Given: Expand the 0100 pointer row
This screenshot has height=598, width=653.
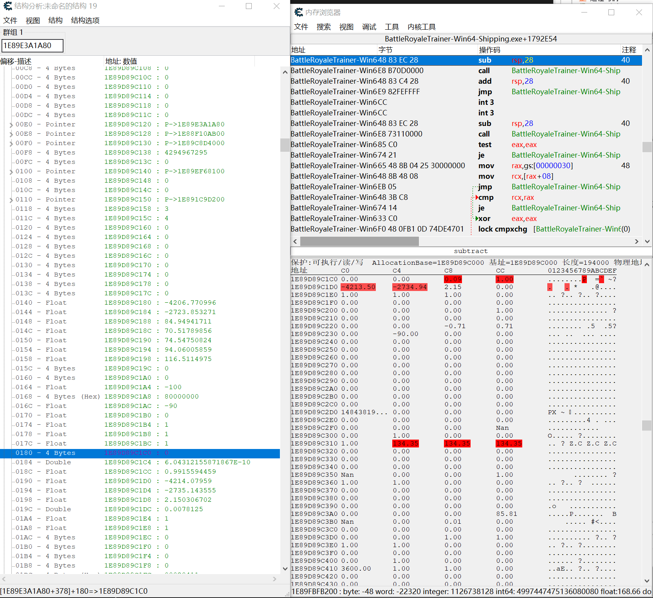Looking at the screenshot, I should click(x=11, y=172).
